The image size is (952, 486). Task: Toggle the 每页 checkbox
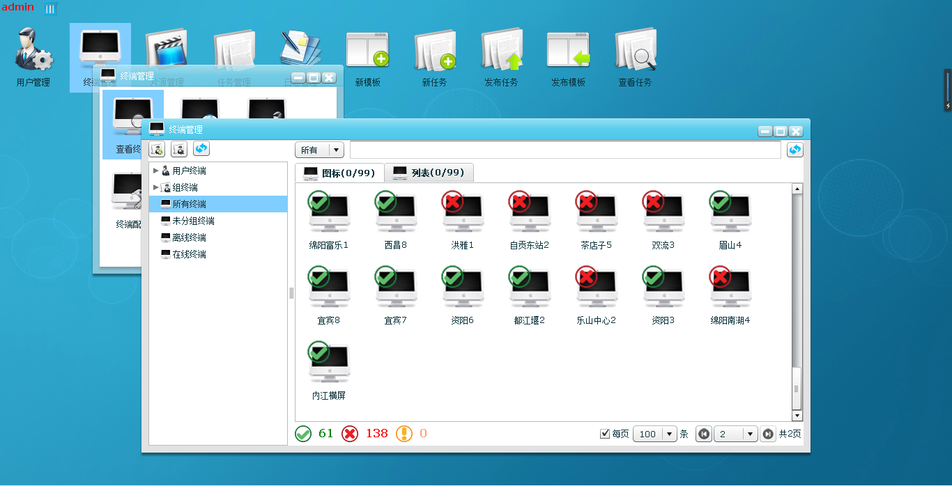point(605,434)
